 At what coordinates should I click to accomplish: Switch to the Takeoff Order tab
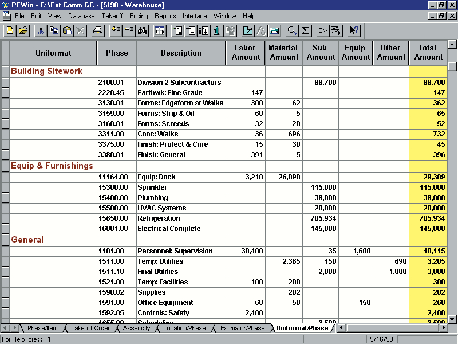[90, 328]
